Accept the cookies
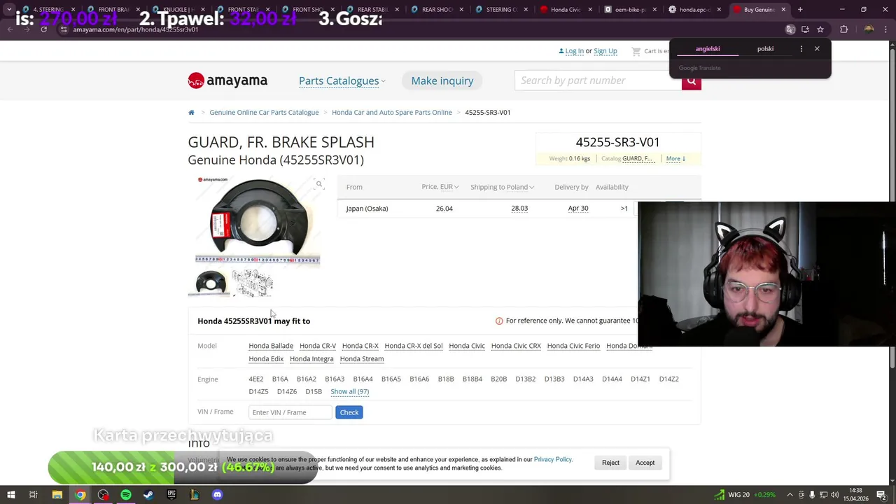Image resolution: width=896 pixels, height=504 pixels. (x=645, y=463)
